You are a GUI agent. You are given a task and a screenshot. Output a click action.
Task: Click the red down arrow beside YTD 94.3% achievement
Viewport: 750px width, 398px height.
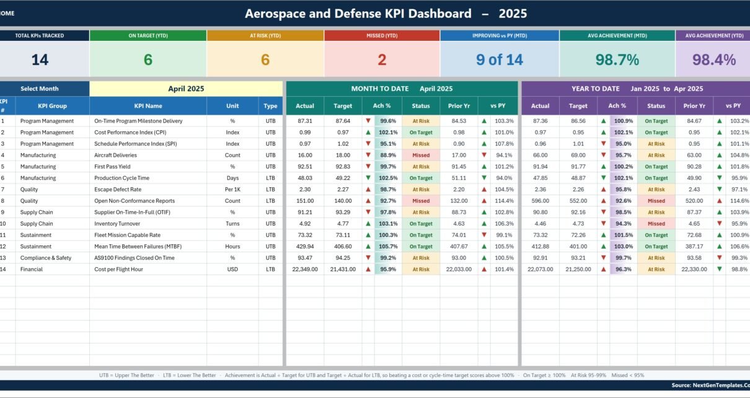click(x=603, y=223)
